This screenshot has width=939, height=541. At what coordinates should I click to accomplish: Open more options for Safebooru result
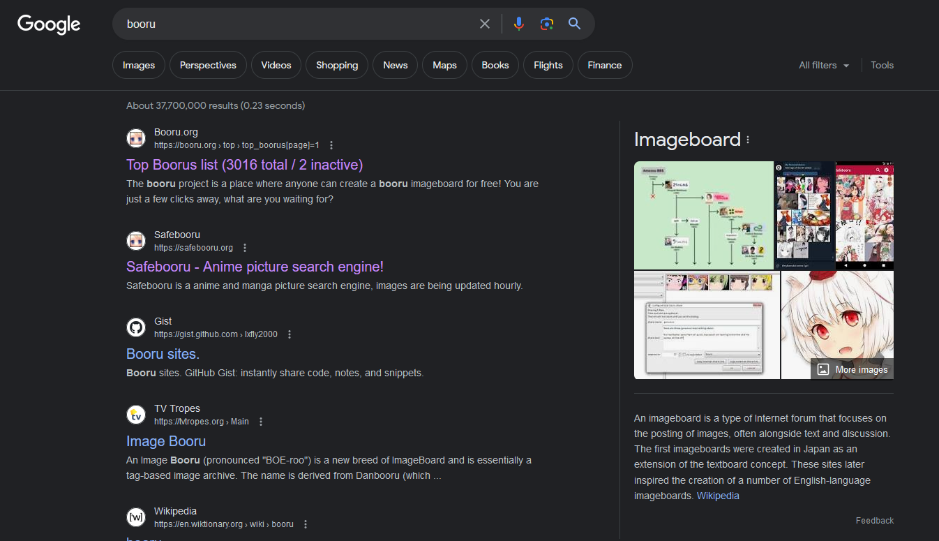tap(245, 248)
